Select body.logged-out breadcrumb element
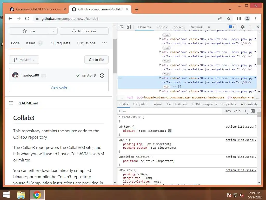Image resolution: width=266 pixels, height=200 pixels. pos(180,97)
